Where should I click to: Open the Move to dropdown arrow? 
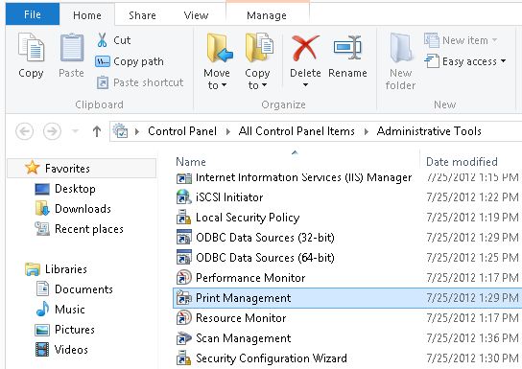(x=224, y=85)
